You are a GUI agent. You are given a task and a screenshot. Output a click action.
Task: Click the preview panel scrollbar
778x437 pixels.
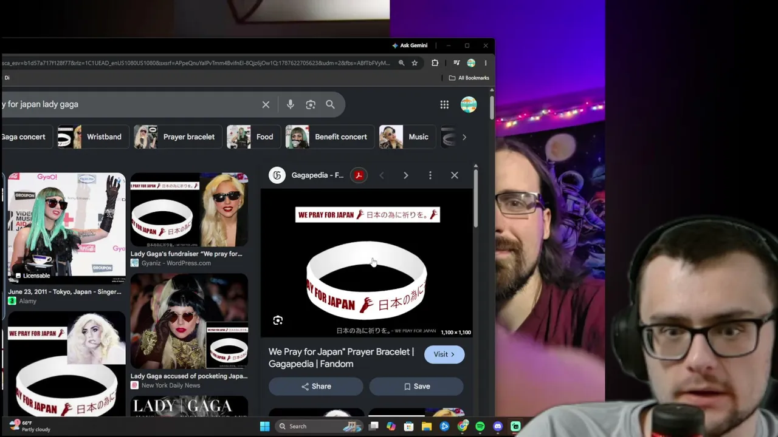(x=475, y=197)
